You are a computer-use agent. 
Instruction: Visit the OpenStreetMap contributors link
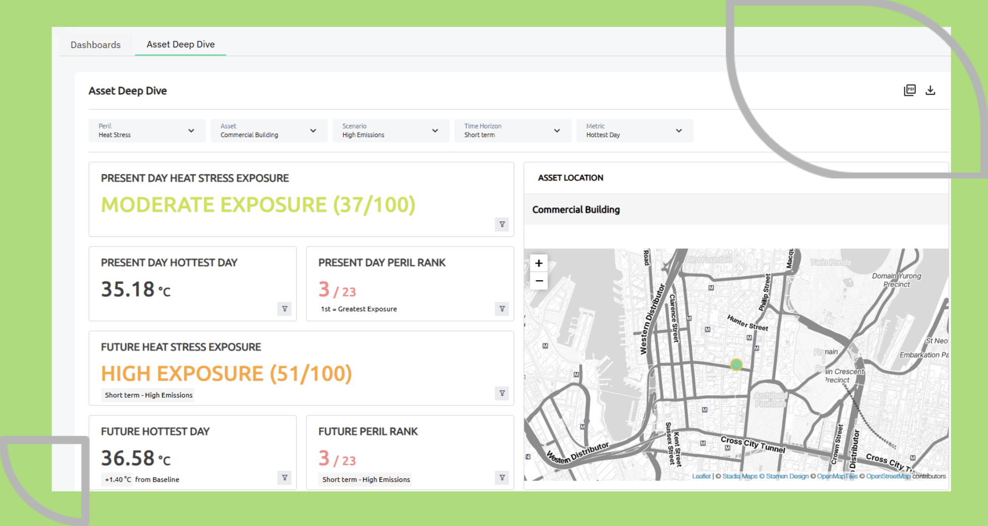889,476
